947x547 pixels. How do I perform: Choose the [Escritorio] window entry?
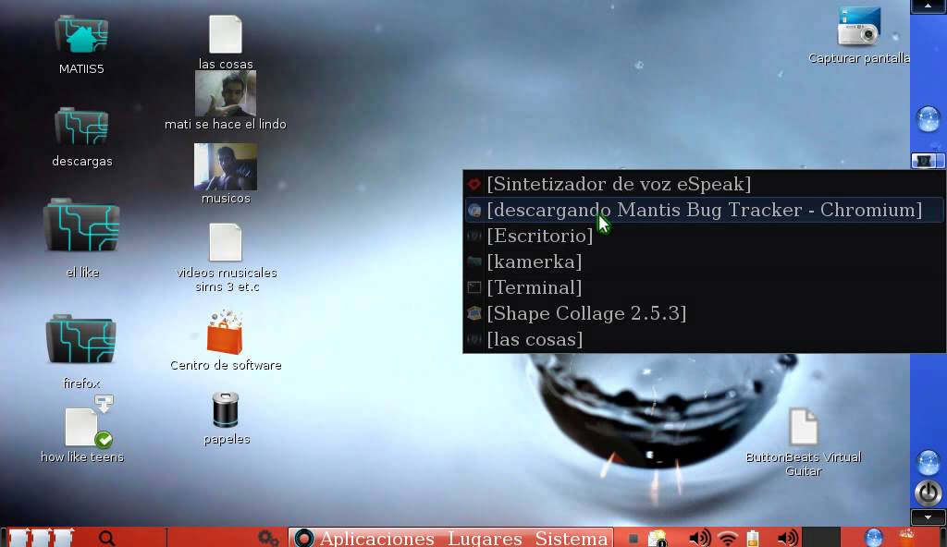click(x=704, y=236)
